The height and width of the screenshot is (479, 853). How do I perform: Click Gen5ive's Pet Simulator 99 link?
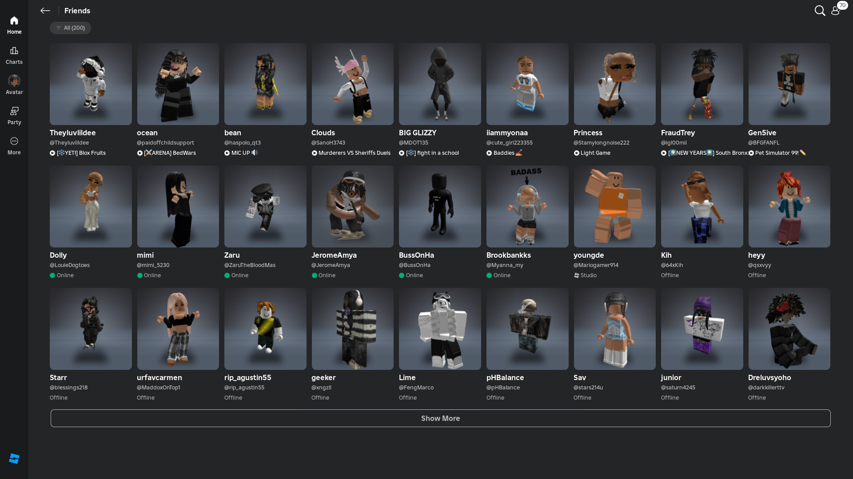(x=777, y=153)
